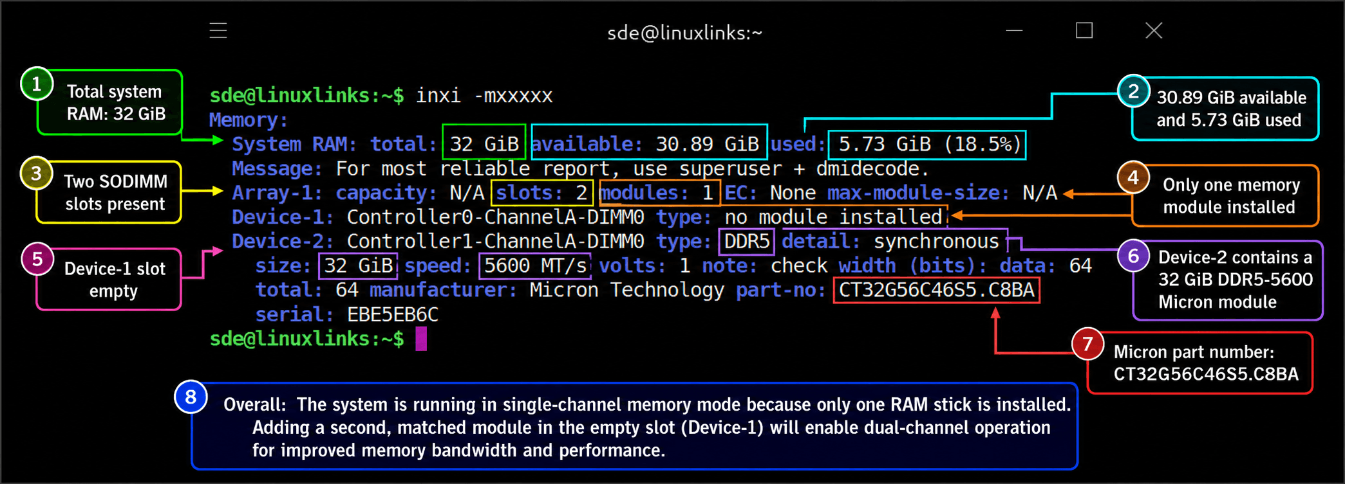Click 'Device-1:' label in output
Image resolution: width=1345 pixels, height=484 pixels.
pos(283,217)
